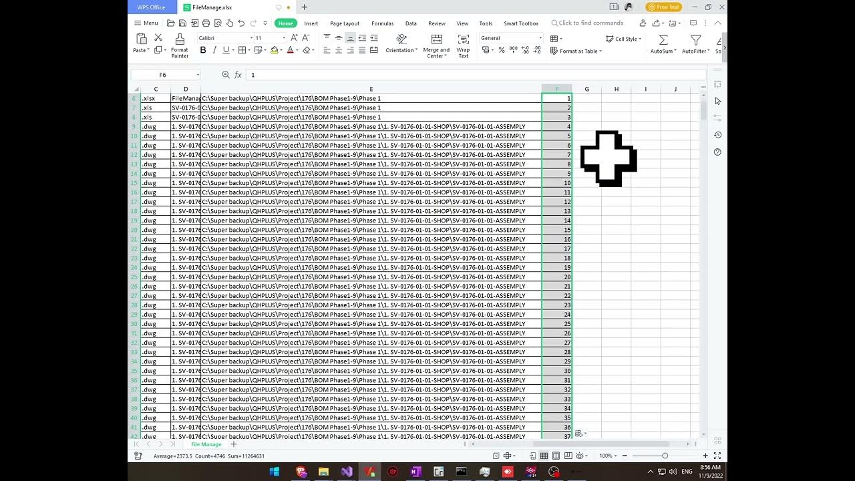Image resolution: width=855 pixels, height=481 pixels.
Task: Open the Data ribbon tab
Action: coord(411,23)
